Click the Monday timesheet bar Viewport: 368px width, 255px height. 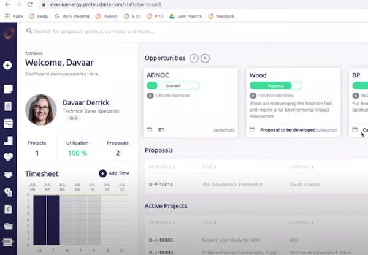[x=40, y=220]
